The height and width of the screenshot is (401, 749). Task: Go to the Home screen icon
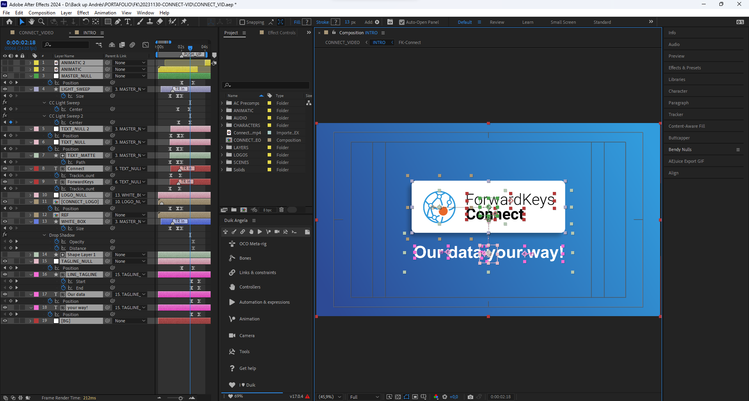[9, 22]
